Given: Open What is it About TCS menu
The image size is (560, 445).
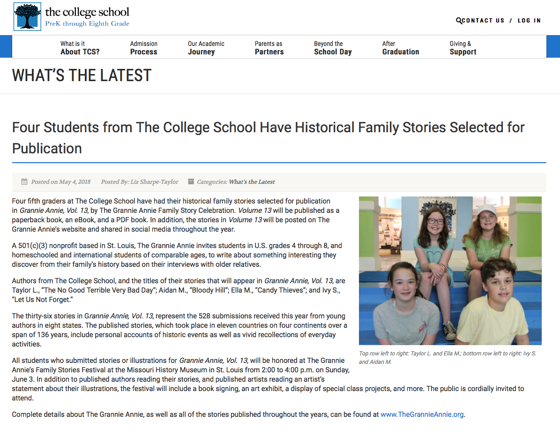Looking at the screenshot, I should tap(80, 48).
